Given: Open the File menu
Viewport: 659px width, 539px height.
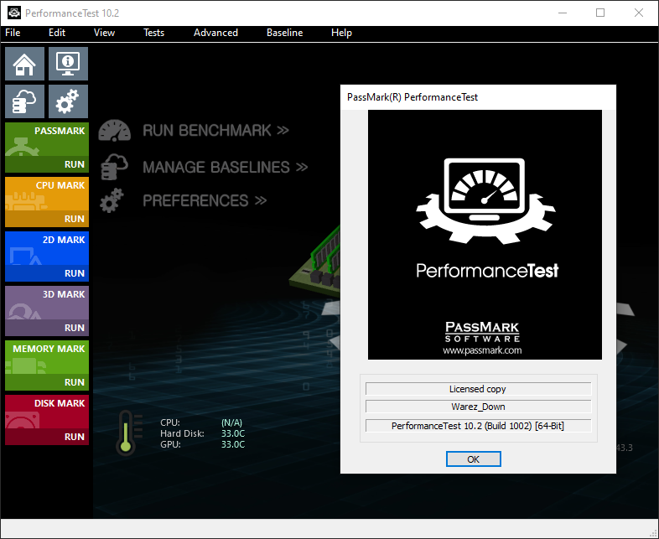Looking at the screenshot, I should click(13, 33).
